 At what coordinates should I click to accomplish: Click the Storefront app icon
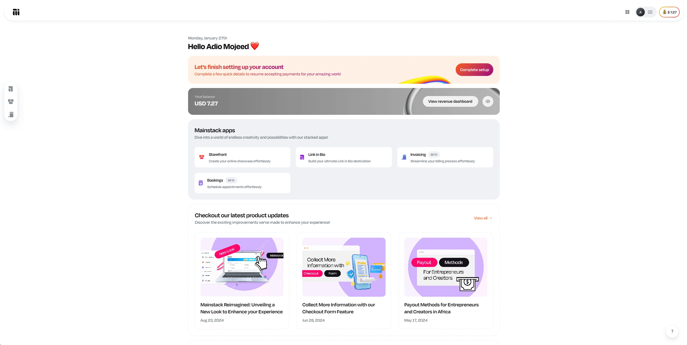point(202,157)
